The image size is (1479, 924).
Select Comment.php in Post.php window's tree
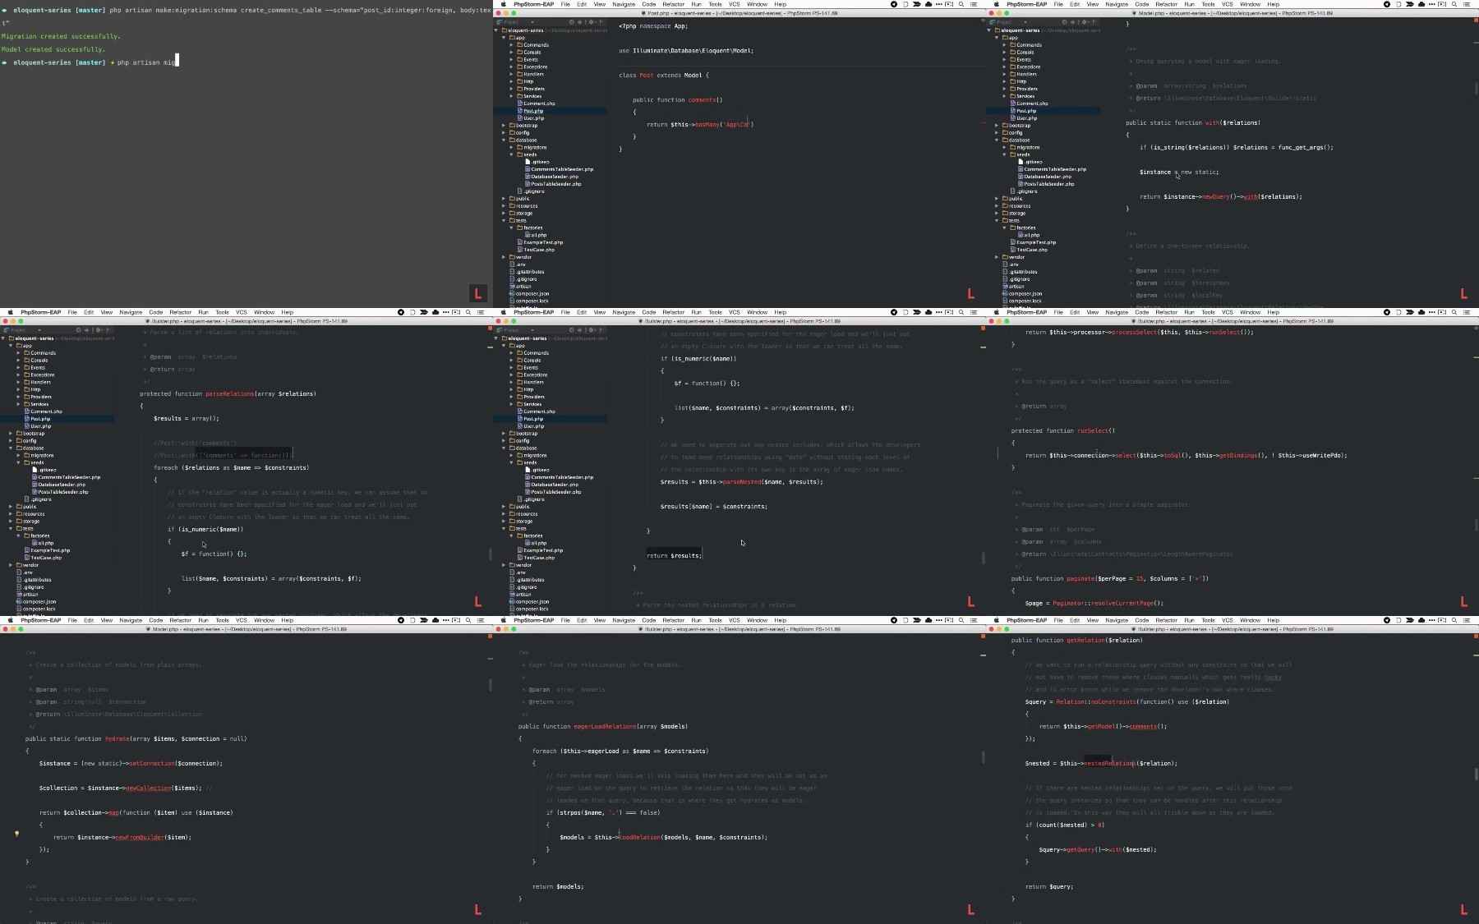click(538, 103)
